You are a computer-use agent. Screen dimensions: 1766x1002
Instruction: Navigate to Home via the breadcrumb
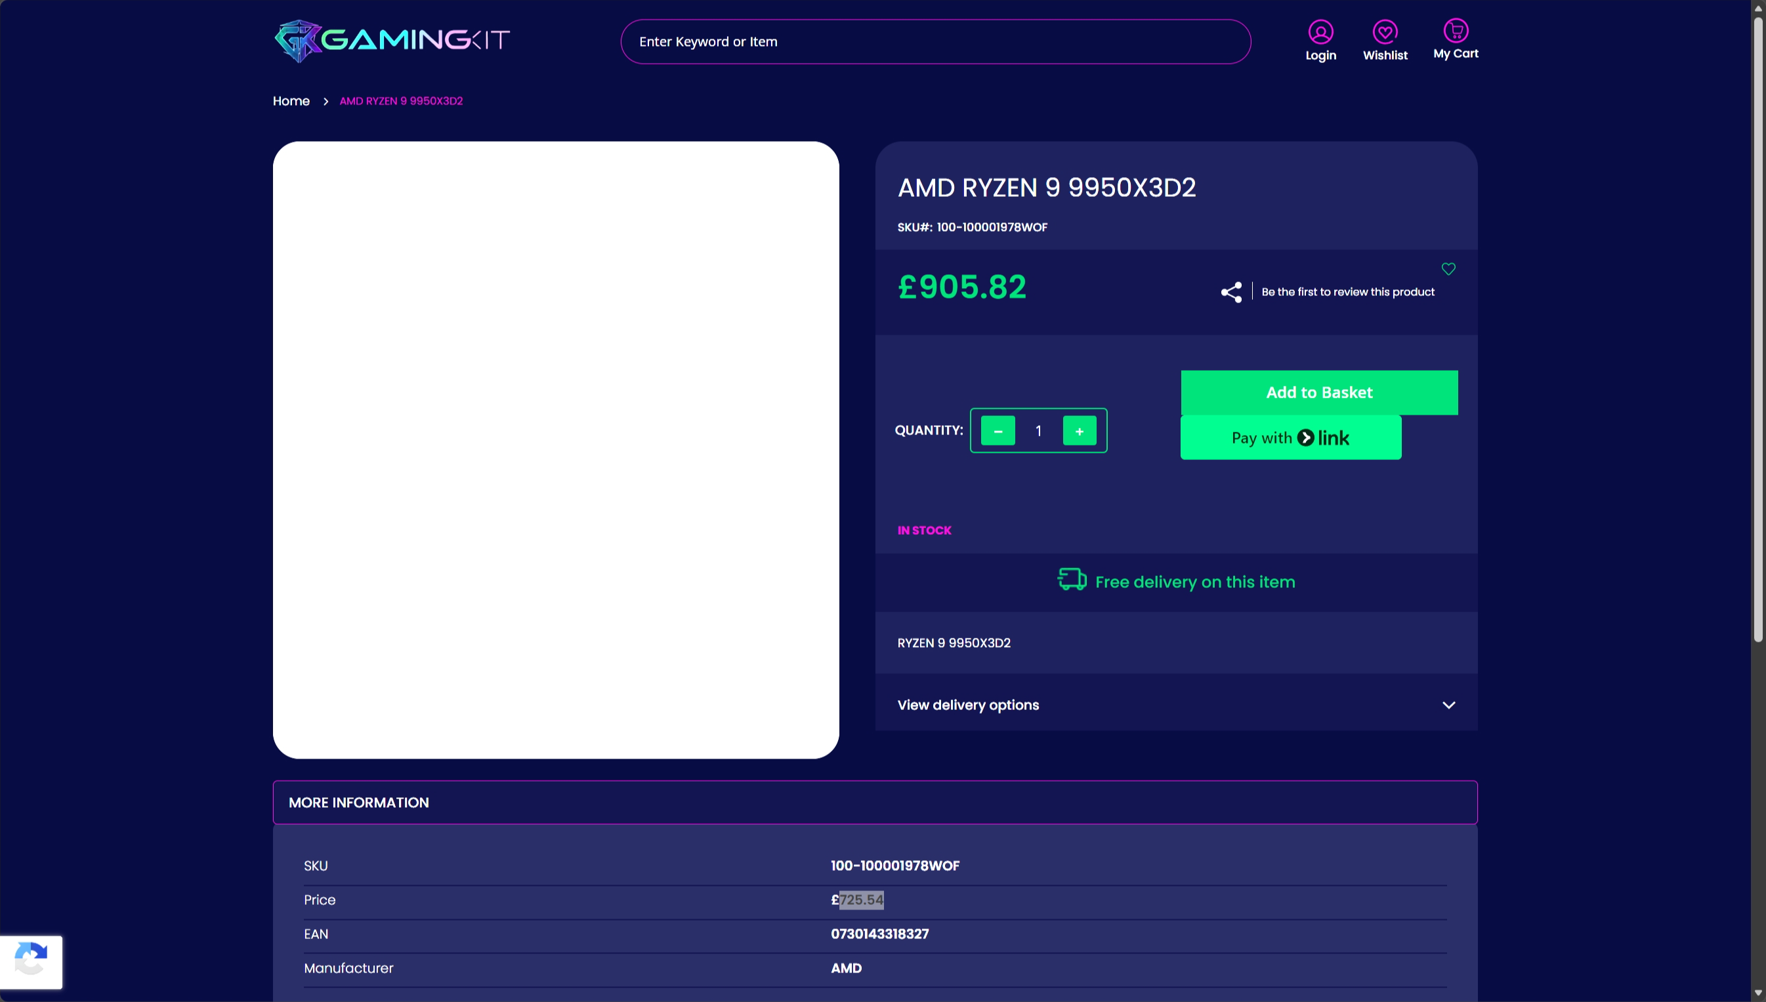point(291,100)
